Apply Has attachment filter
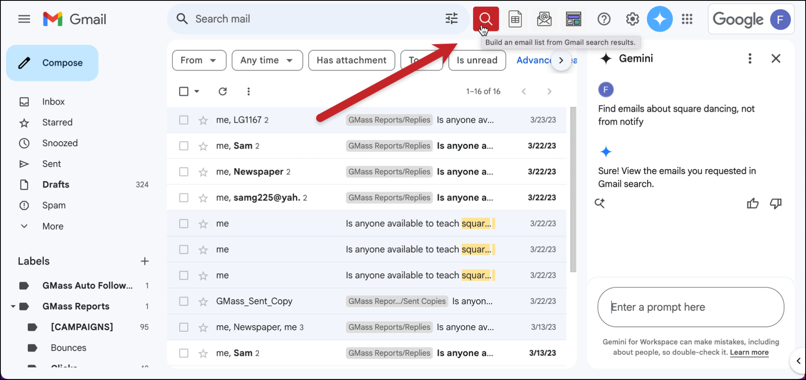The image size is (806, 380). (352, 60)
